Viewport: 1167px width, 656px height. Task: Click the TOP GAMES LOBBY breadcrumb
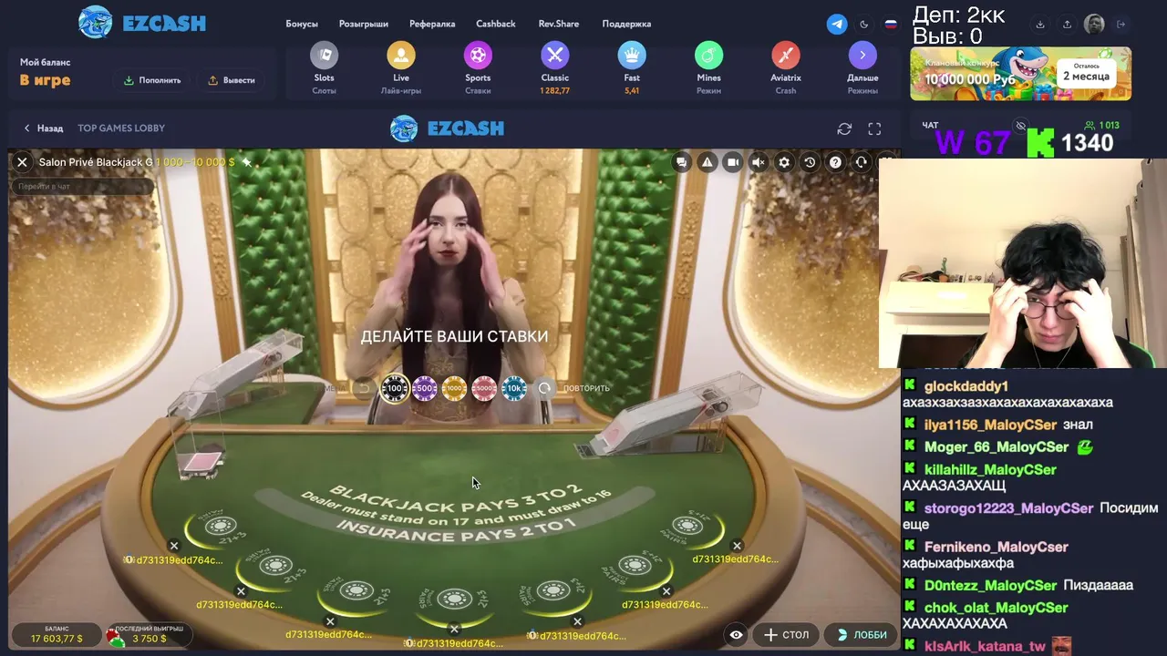tap(121, 128)
